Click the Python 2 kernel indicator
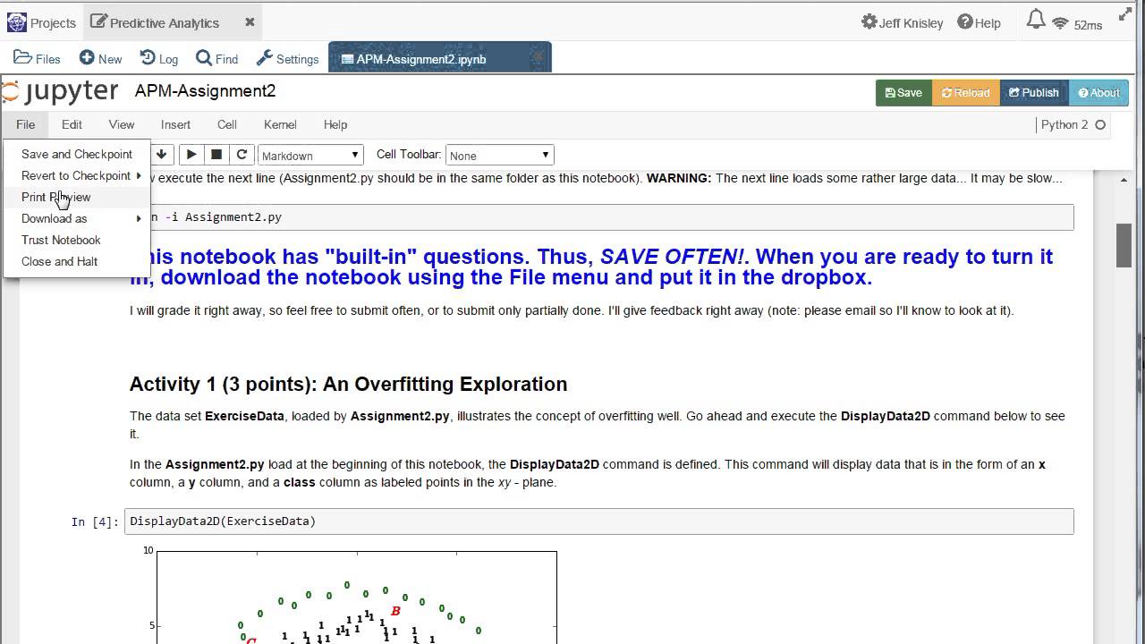 [x=1073, y=124]
